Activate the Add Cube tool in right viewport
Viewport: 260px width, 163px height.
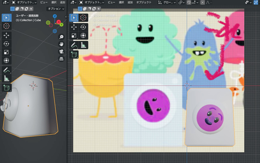74,54
